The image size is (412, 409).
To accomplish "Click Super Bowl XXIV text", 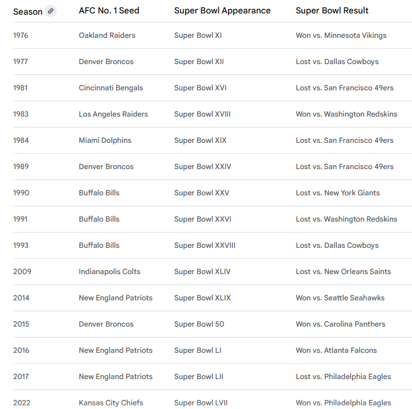I will pyautogui.click(x=202, y=167).
